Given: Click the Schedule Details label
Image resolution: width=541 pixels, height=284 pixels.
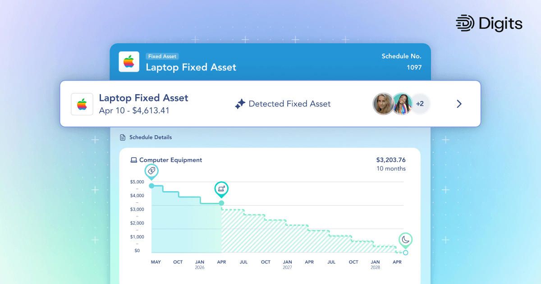Looking at the screenshot, I should click(x=151, y=137).
